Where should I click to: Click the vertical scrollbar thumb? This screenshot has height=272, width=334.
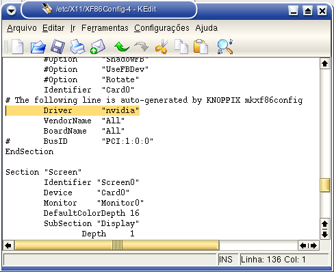click(325, 185)
